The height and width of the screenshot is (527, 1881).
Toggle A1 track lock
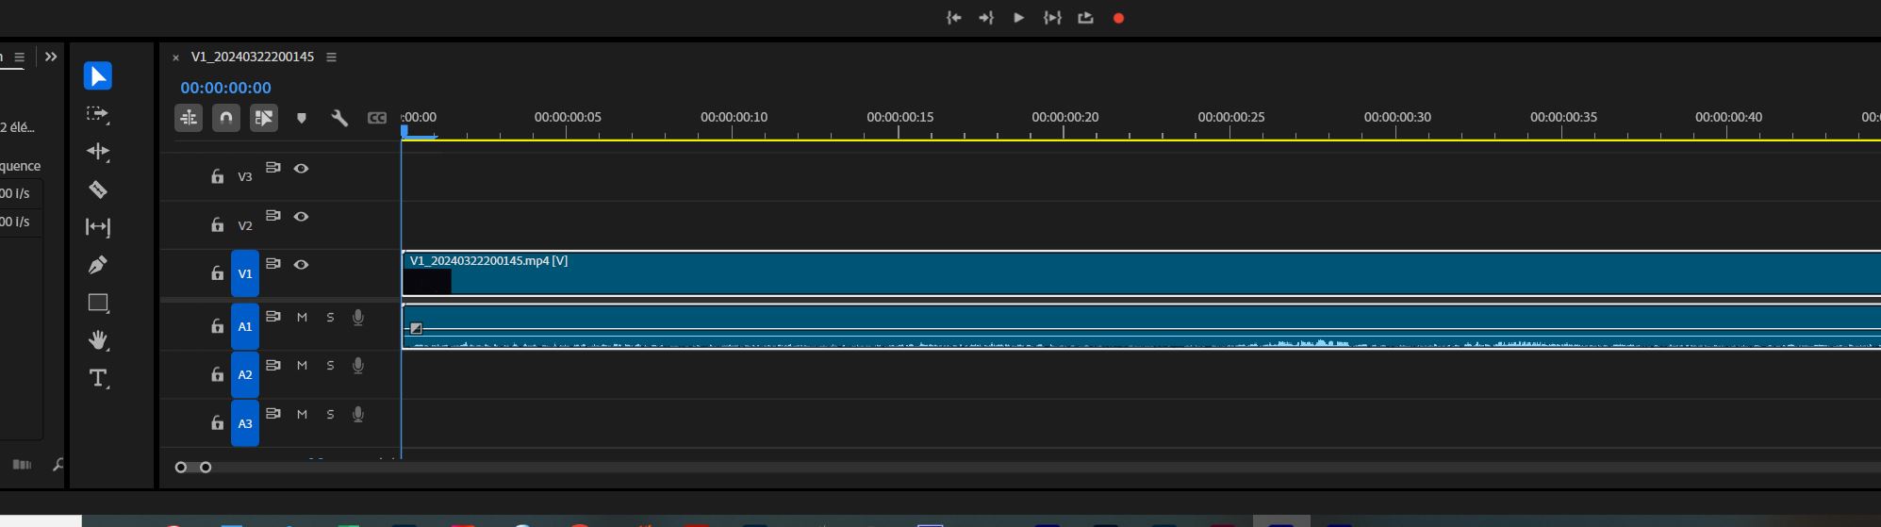click(x=217, y=326)
